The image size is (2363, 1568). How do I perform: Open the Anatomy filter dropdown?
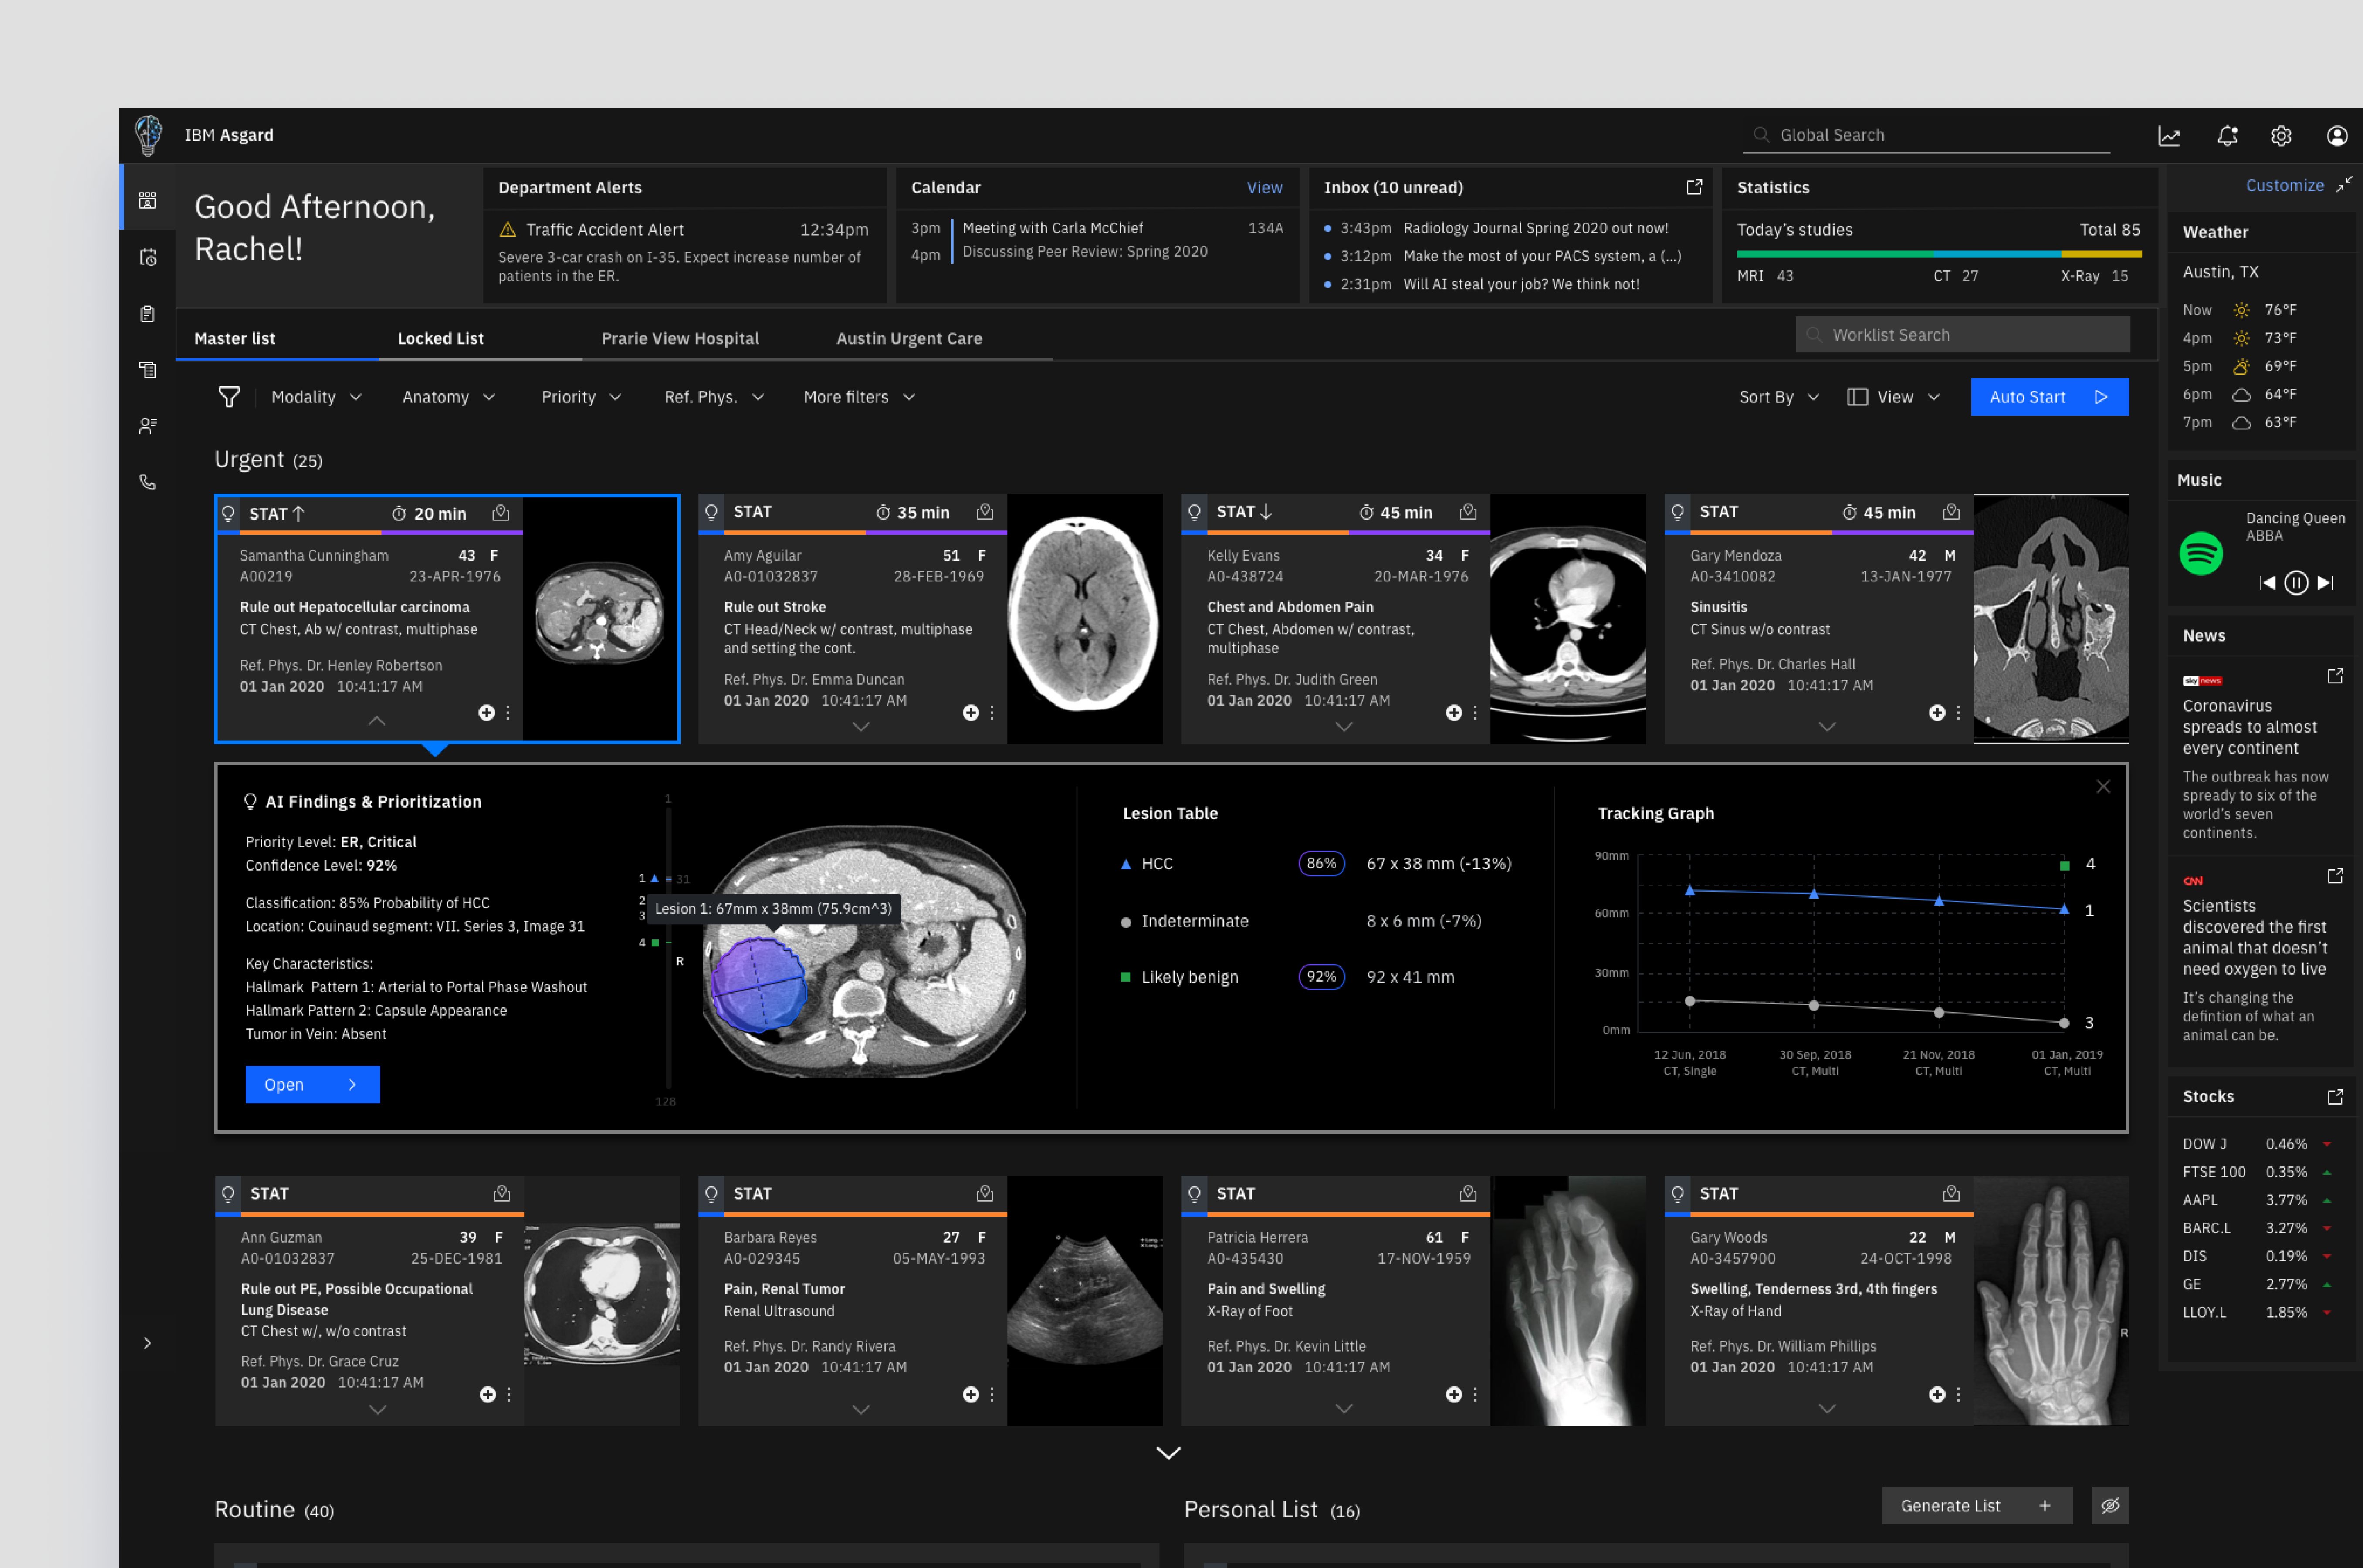(449, 397)
